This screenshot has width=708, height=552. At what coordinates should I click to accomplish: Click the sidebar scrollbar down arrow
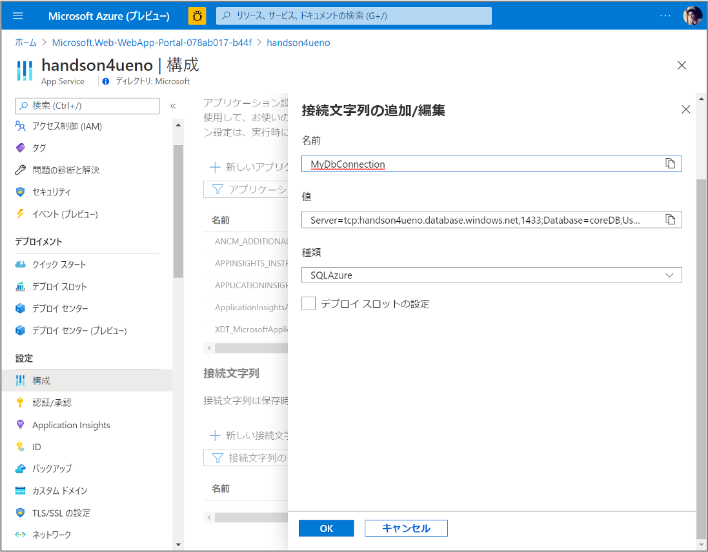(x=178, y=545)
